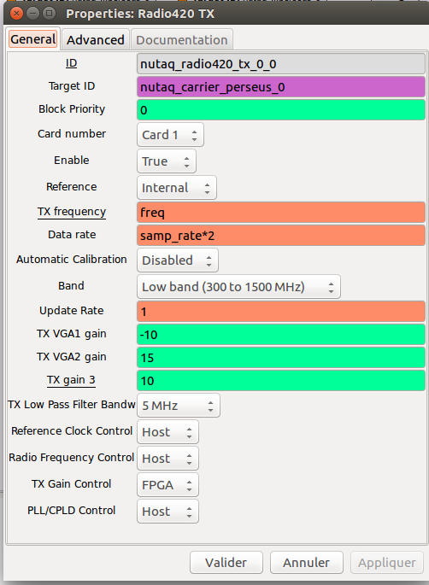
Task: Click the Annuler button
Action: (x=307, y=562)
